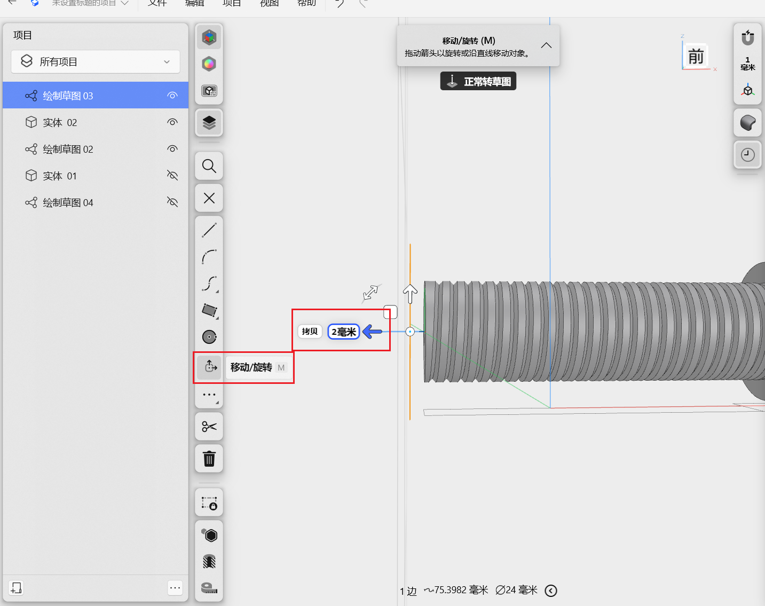The image size is (765, 606).
Task: Select 绘制草图 04 in the items list
Action: [96, 202]
